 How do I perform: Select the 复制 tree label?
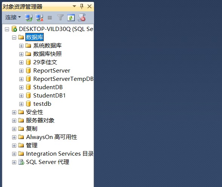coord(32,128)
